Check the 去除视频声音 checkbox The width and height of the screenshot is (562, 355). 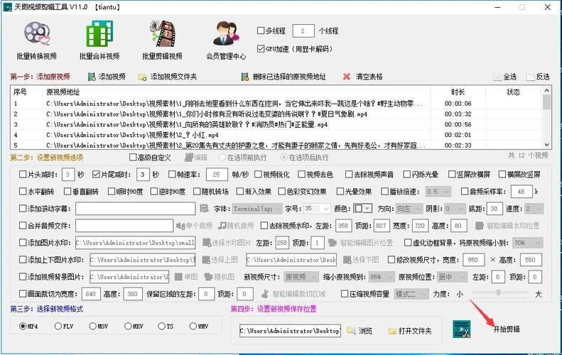click(x=349, y=175)
